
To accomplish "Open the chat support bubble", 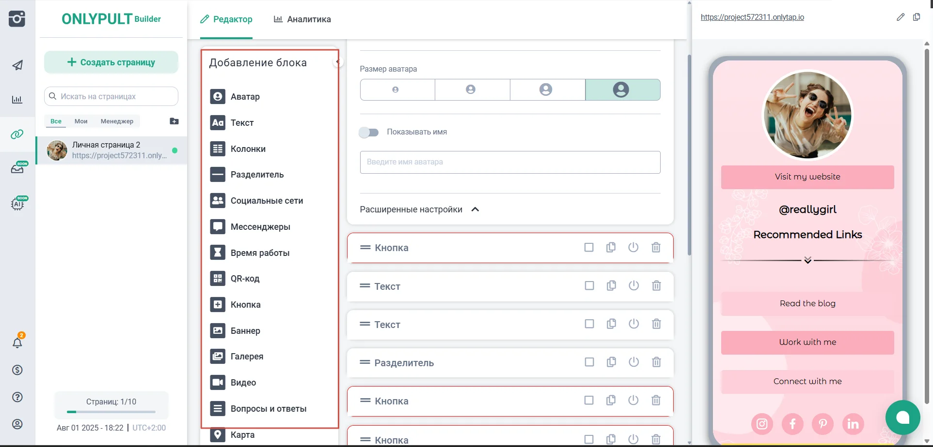I will [902, 417].
